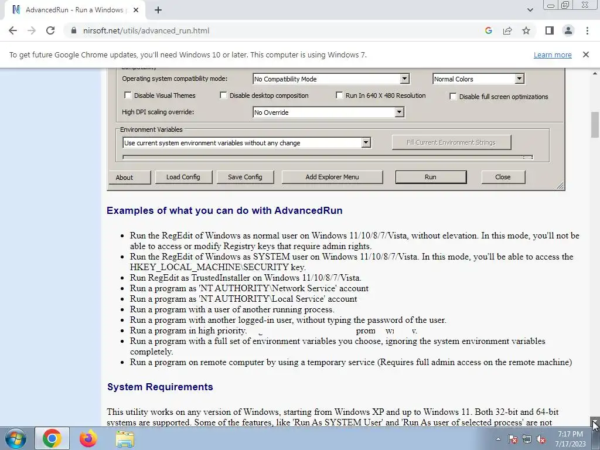Click the Chrome taskbar icon
Screen dimensions: 600x450
coord(52,438)
